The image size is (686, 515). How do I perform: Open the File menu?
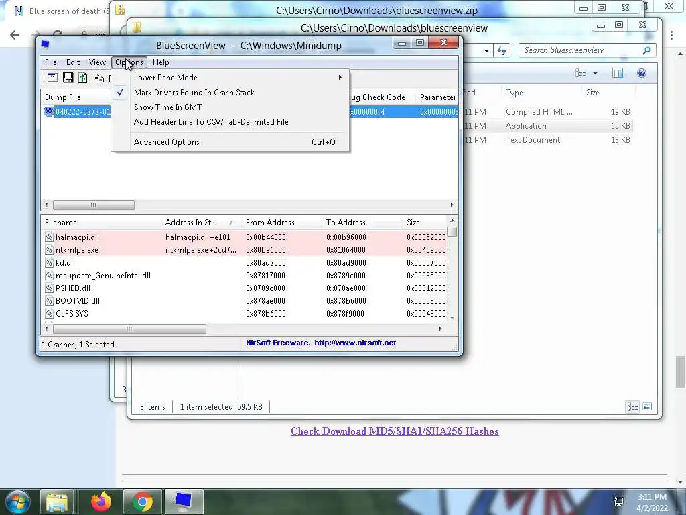tap(51, 62)
